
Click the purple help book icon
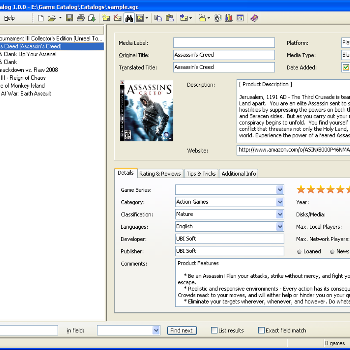(254, 18)
